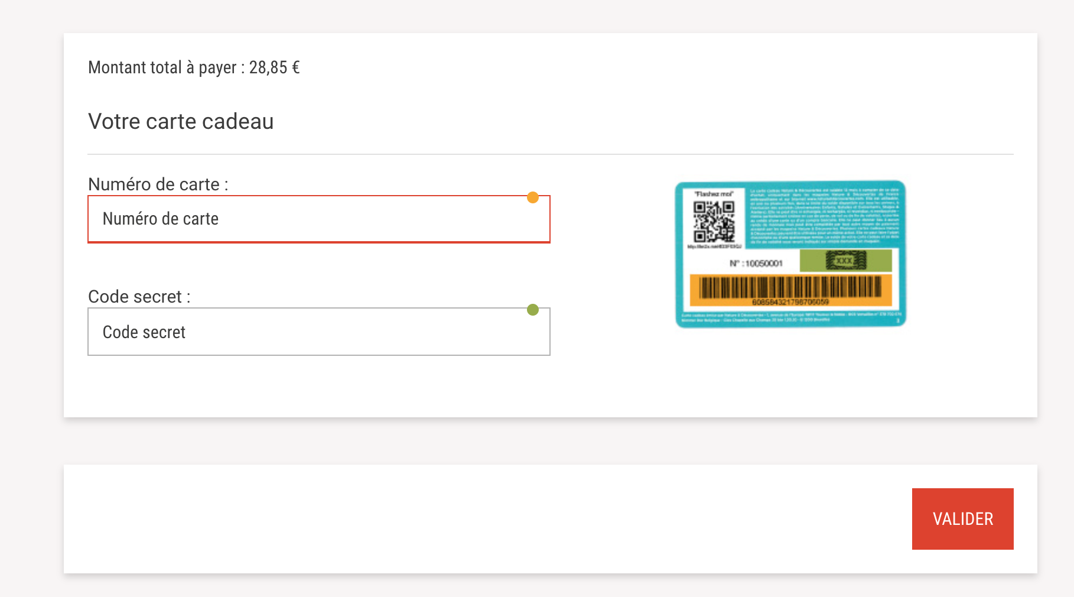The image size is (1074, 597).
Task: Click the orange dot on card number field
Action: (x=533, y=197)
